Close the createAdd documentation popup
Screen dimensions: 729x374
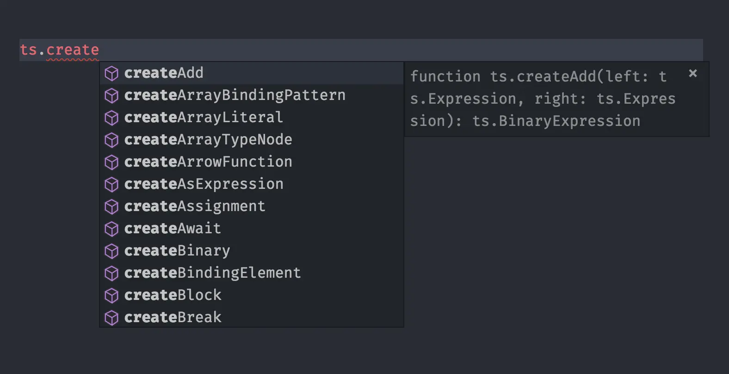point(692,73)
